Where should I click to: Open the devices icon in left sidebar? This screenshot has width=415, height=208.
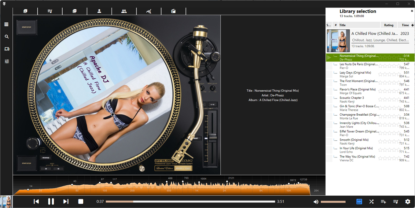[6, 49]
